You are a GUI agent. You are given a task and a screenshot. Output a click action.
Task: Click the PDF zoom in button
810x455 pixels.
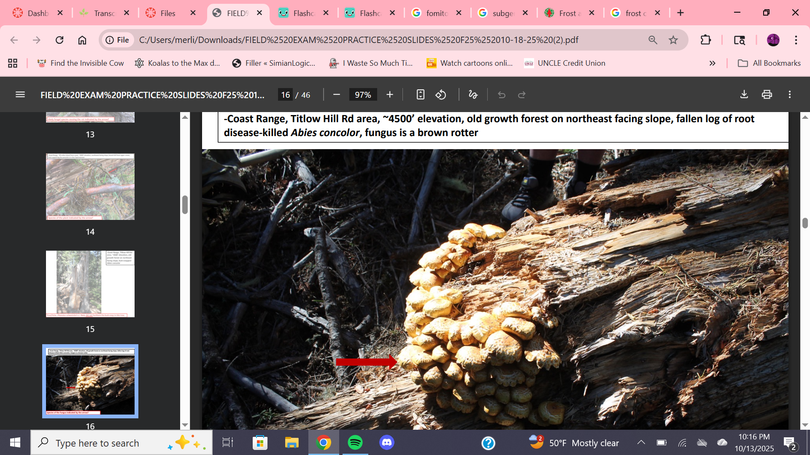click(389, 95)
